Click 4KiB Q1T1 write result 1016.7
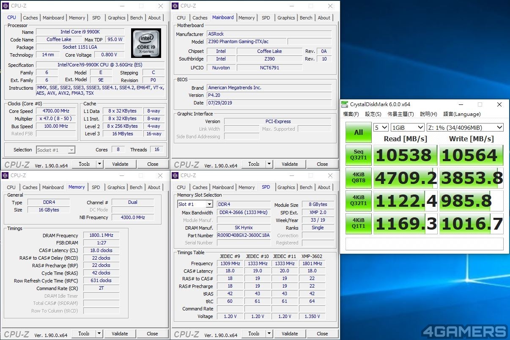 click(x=472, y=223)
